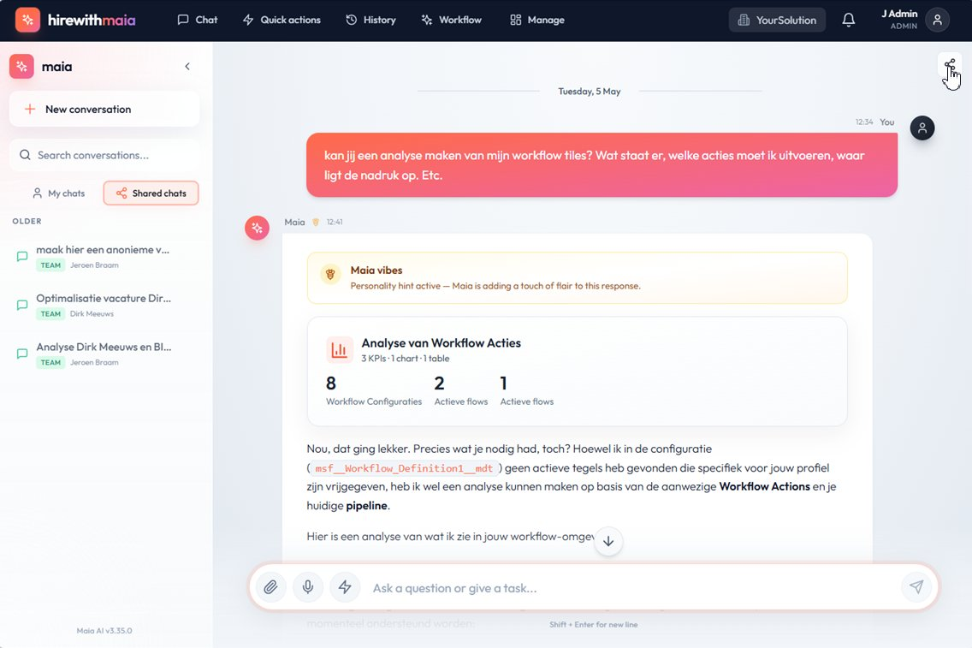The height and width of the screenshot is (648, 972).
Task: Open quick actions lightning icon in input bar
Action: point(345,587)
